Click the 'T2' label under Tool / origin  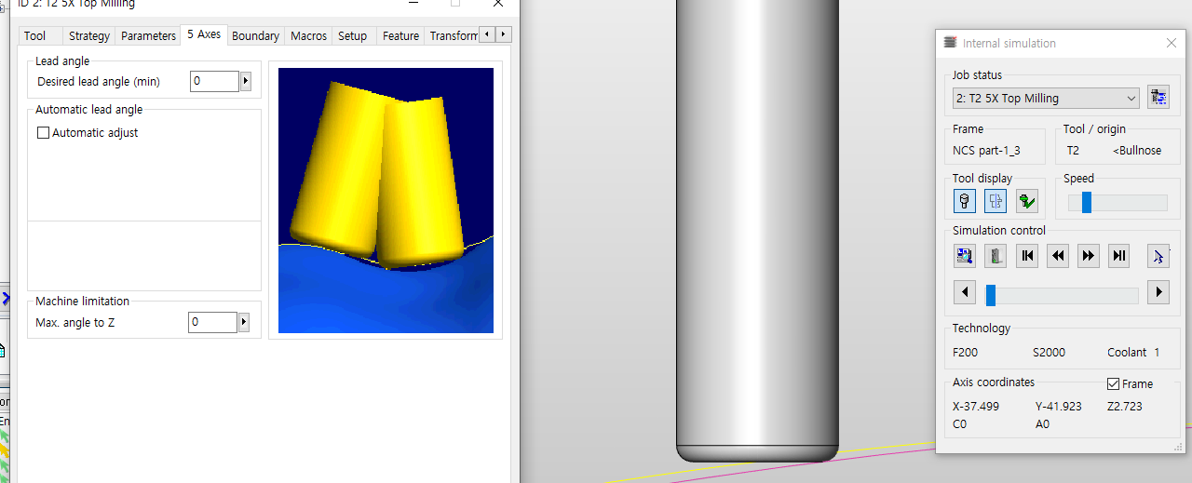pos(1073,150)
